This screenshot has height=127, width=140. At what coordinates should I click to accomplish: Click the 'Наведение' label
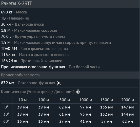pos(19,18)
